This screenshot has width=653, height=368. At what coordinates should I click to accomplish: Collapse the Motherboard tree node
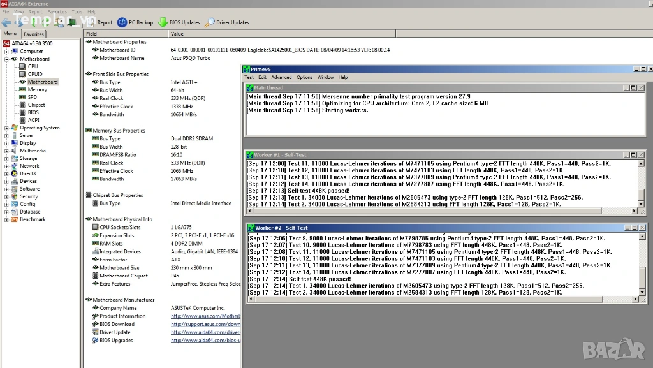point(6,59)
